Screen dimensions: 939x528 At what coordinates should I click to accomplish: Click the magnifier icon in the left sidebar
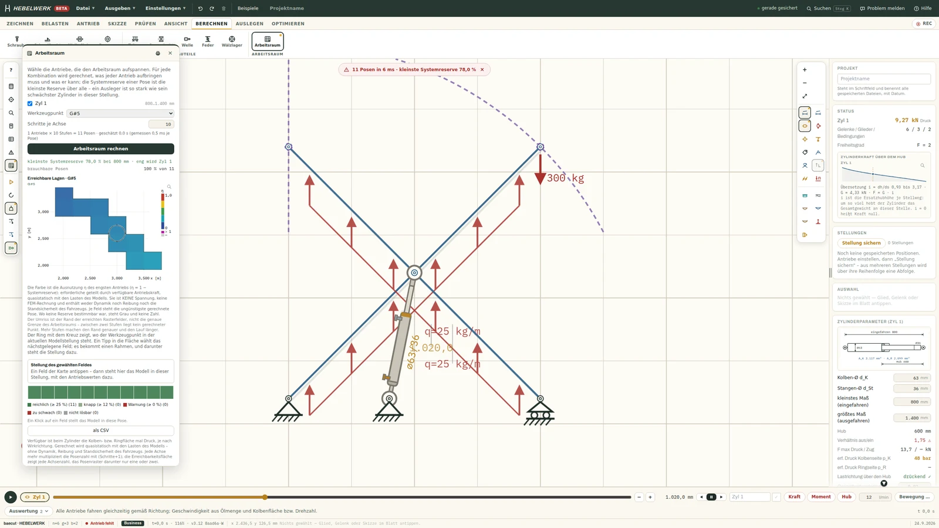tap(11, 113)
